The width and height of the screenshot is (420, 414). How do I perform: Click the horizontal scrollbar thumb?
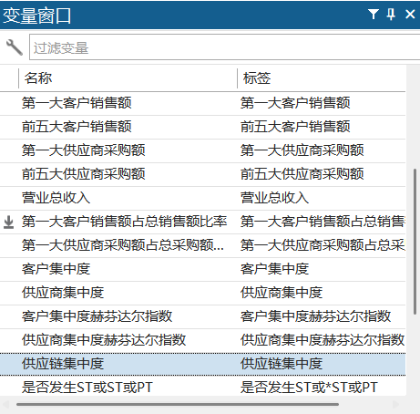click(x=178, y=405)
